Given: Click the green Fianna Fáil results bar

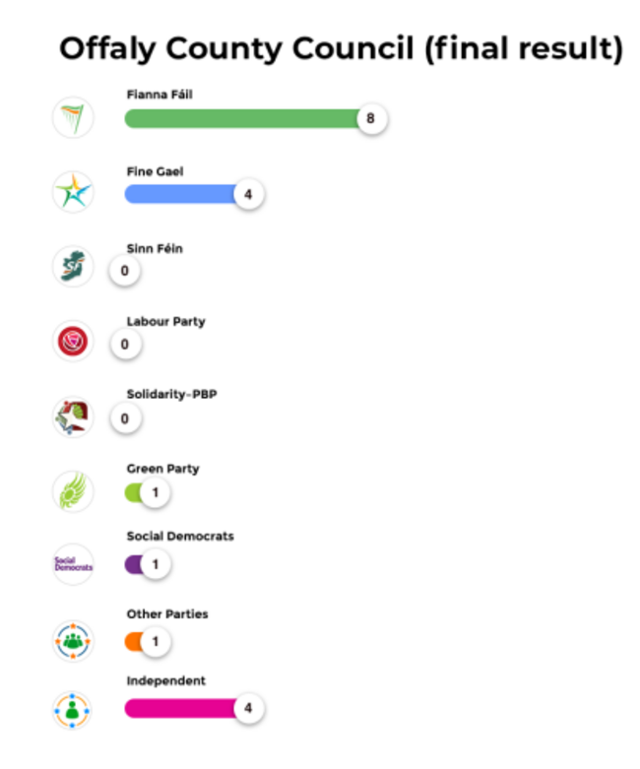Looking at the screenshot, I should [x=239, y=119].
